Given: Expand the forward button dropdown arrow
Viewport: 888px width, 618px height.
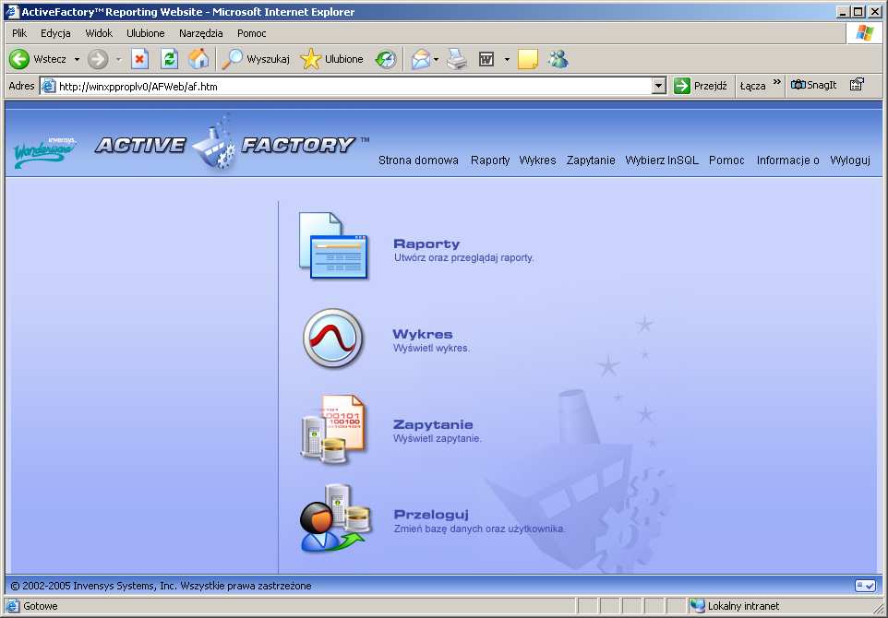Looking at the screenshot, I should 118,59.
